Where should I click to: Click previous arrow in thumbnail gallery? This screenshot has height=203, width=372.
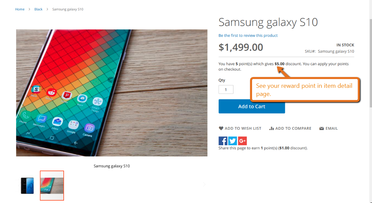coord(19,185)
